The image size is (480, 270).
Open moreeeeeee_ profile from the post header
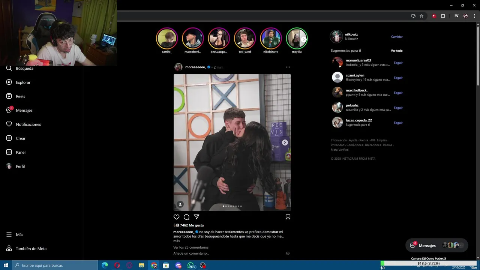coord(195,67)
